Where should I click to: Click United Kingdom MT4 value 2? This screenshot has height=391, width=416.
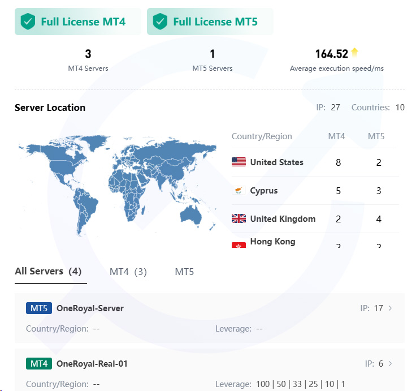[338, 219]
